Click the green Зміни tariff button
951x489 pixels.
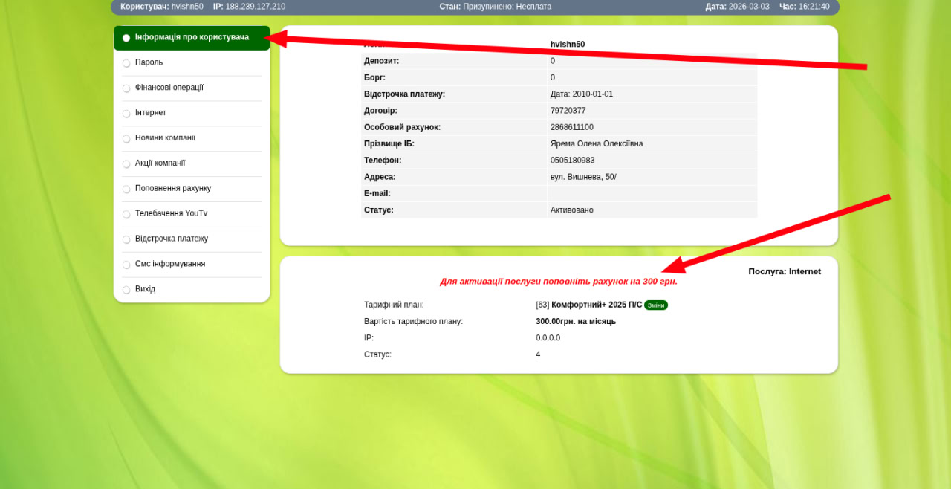click(x=656, y=305)
